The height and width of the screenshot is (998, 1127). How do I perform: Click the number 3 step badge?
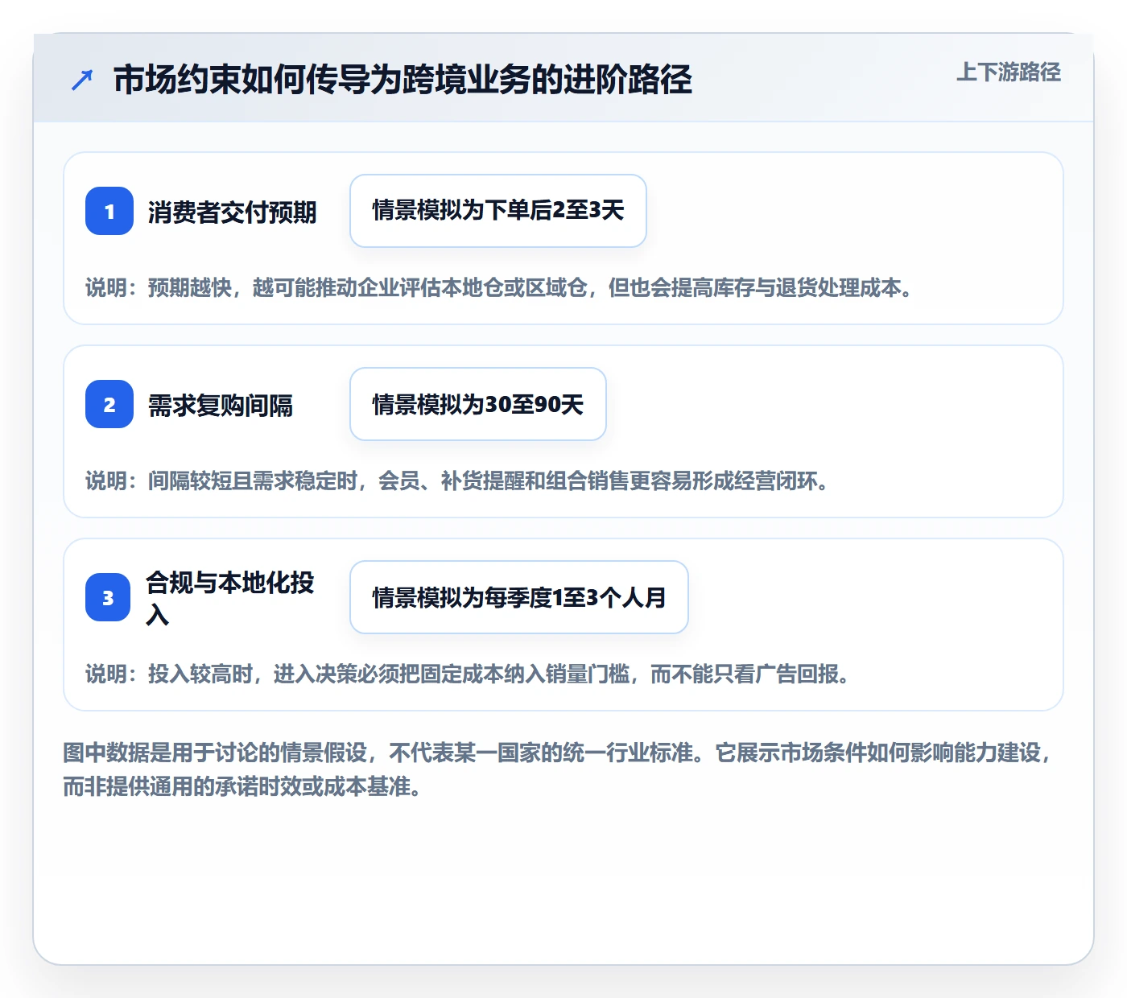pos(108,597)
